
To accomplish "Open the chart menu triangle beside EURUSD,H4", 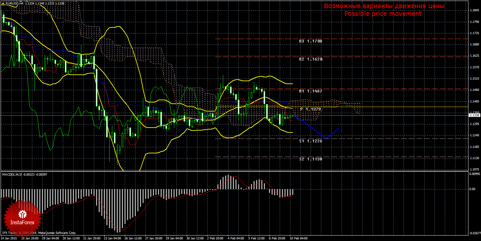I will click(3, 3).
